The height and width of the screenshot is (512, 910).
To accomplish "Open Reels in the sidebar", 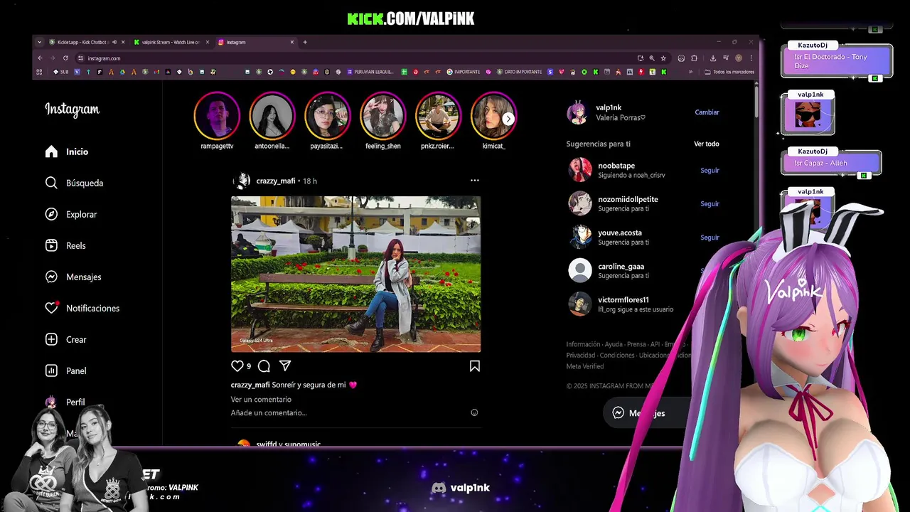I will (65, 245).
